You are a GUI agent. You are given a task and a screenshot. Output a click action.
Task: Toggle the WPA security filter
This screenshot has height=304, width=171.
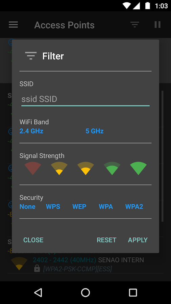pos(106,207)
